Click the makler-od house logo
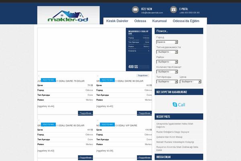 point(68,16)
